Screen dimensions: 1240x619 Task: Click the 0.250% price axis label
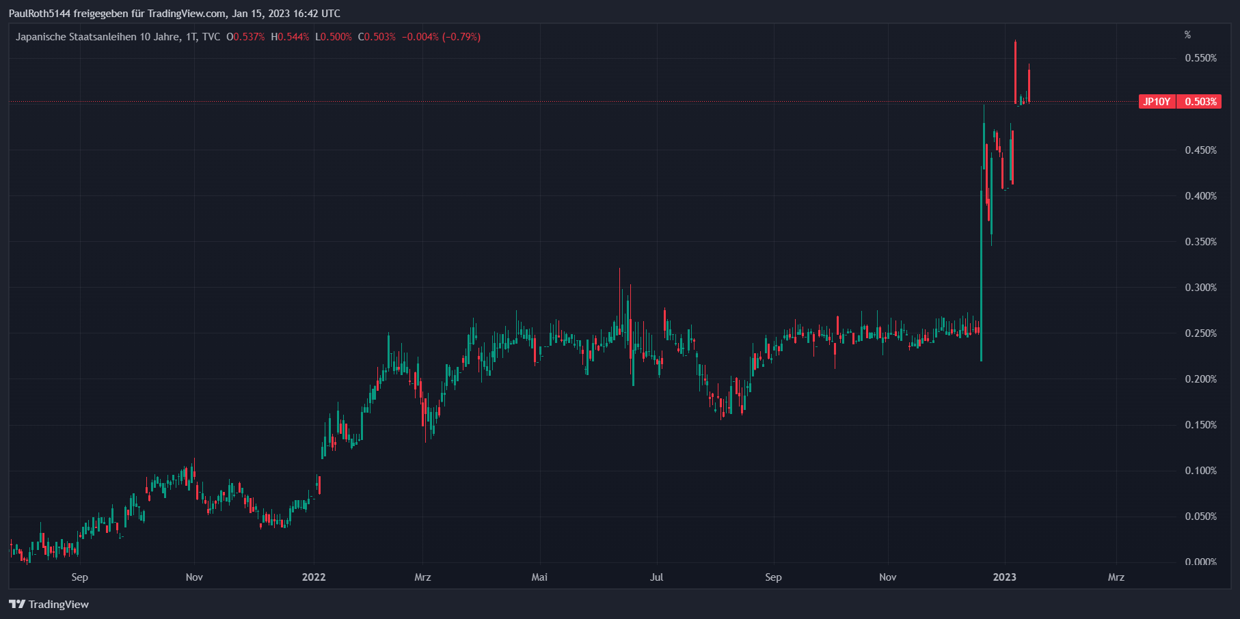[1200, 333]
